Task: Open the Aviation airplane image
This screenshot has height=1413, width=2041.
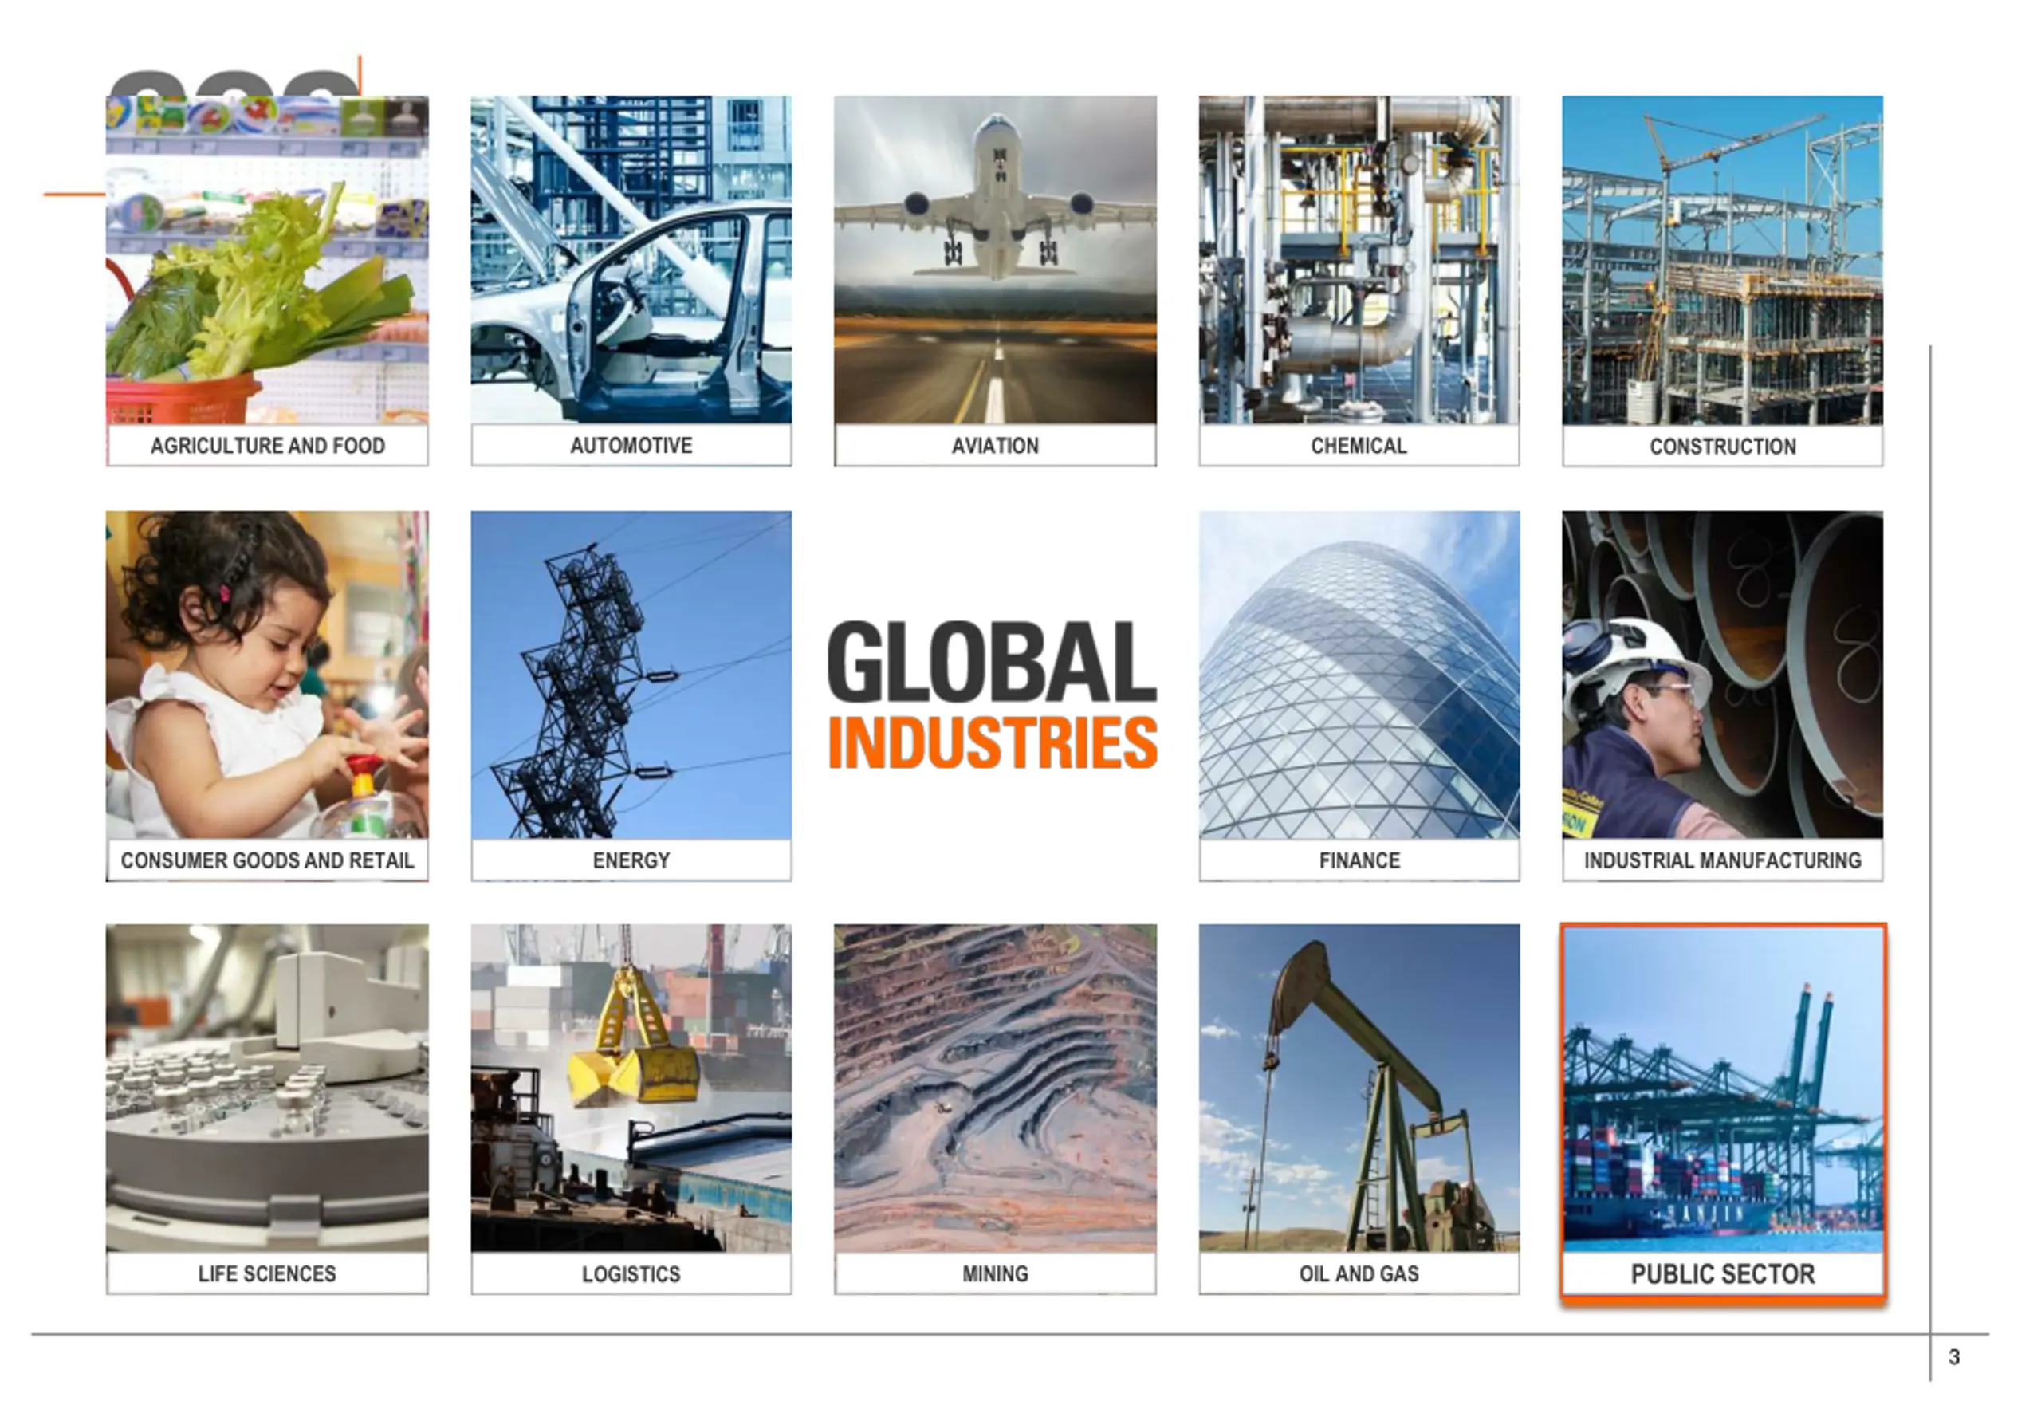Action: click(995, 259)
